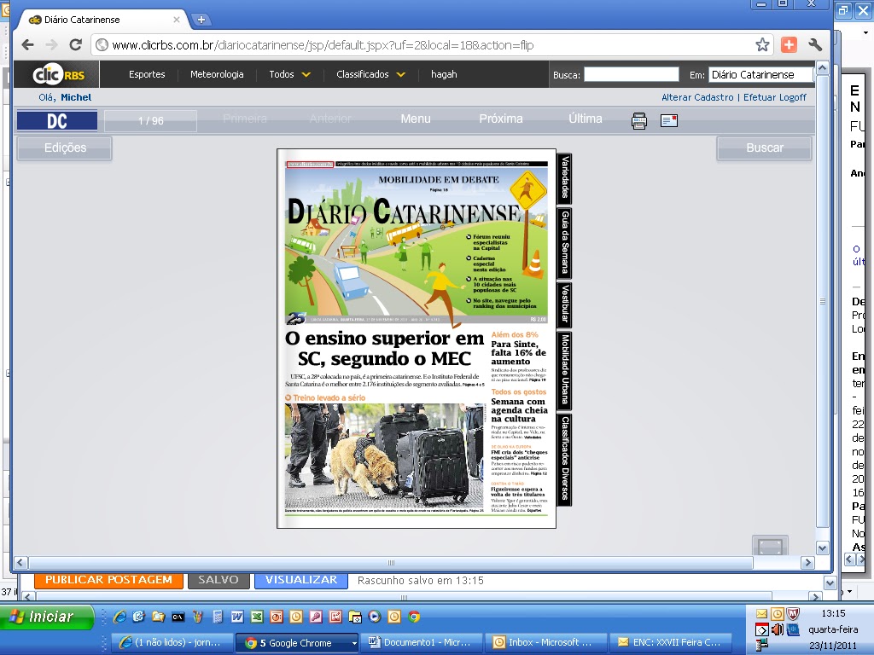Expand the Classificados dropdown

370,74
